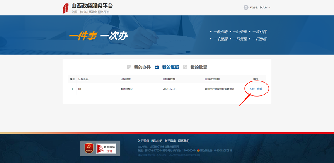This screenshot has width=334, height=163.
Task: Click the red Shanxi map logo
Action: (x=66, y=8)
